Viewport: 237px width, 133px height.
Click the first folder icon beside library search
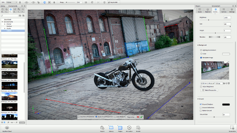pos(20,15)
